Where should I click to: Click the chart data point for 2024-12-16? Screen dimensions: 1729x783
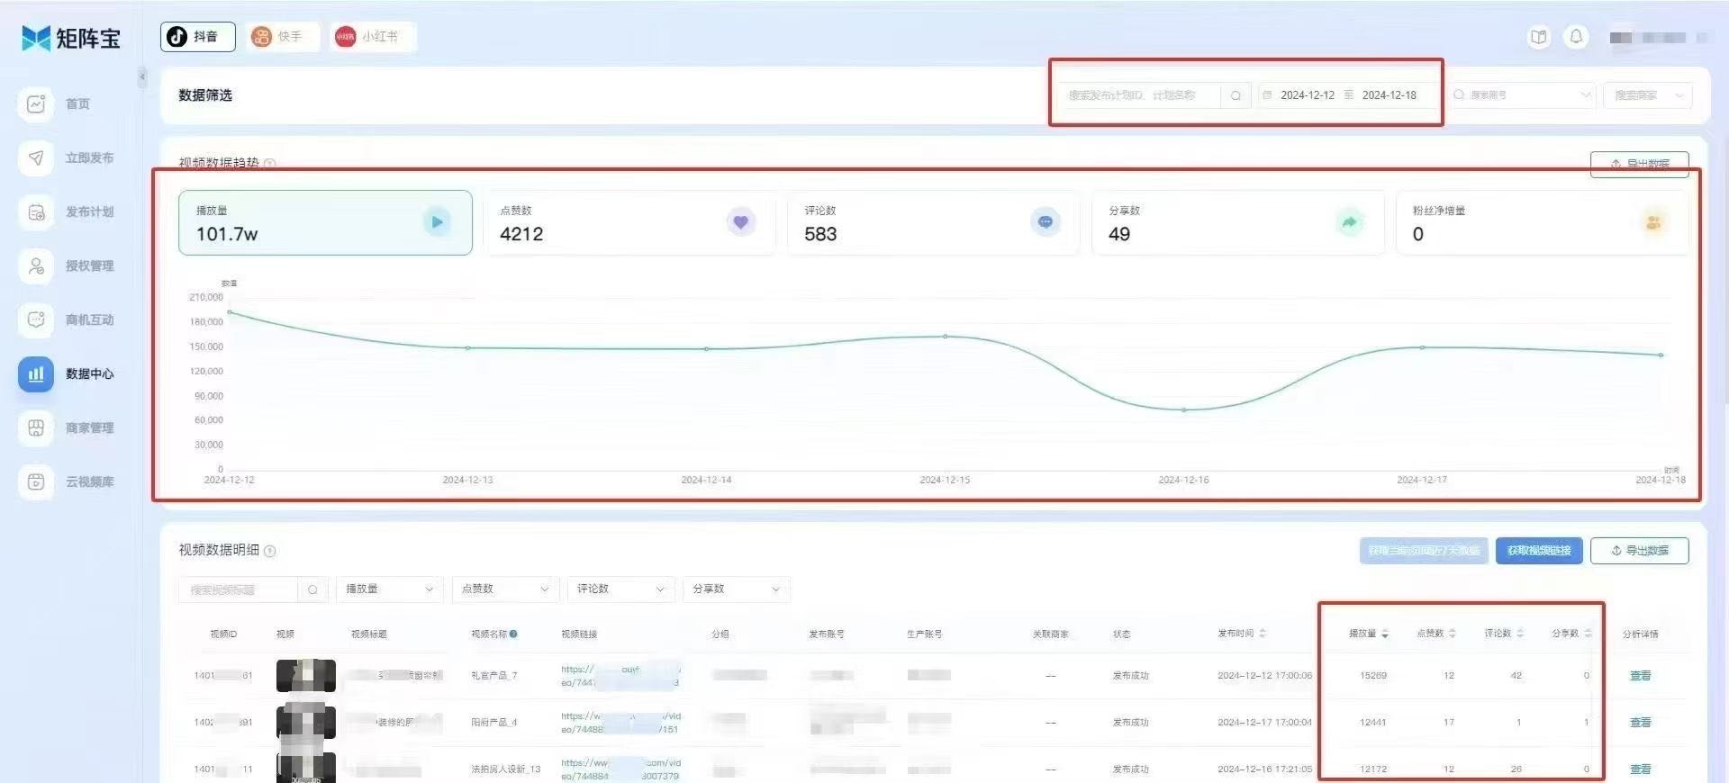[x=1183, y=409]
